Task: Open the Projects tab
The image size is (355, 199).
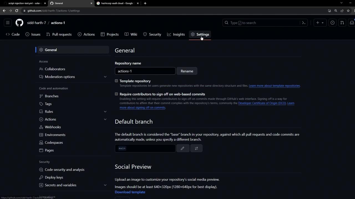Action: pos(110,34)
